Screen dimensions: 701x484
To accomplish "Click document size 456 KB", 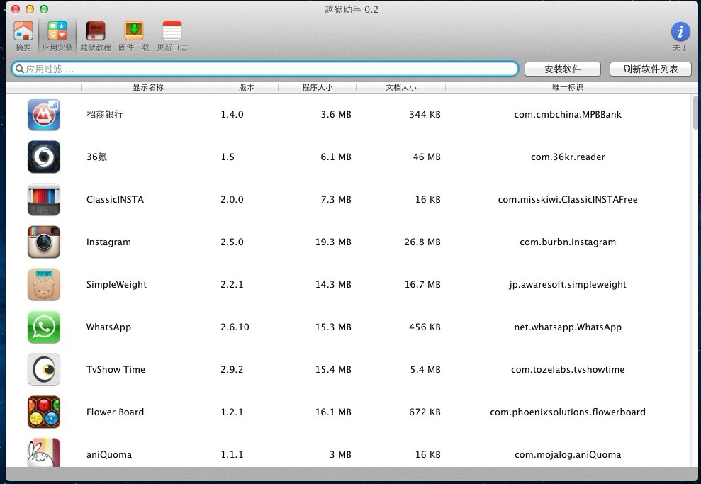I will pyautogui.click(x=425, y=327).
